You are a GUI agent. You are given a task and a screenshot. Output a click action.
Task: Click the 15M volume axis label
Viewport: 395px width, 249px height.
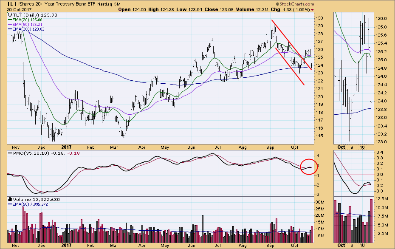click(320, 222)
